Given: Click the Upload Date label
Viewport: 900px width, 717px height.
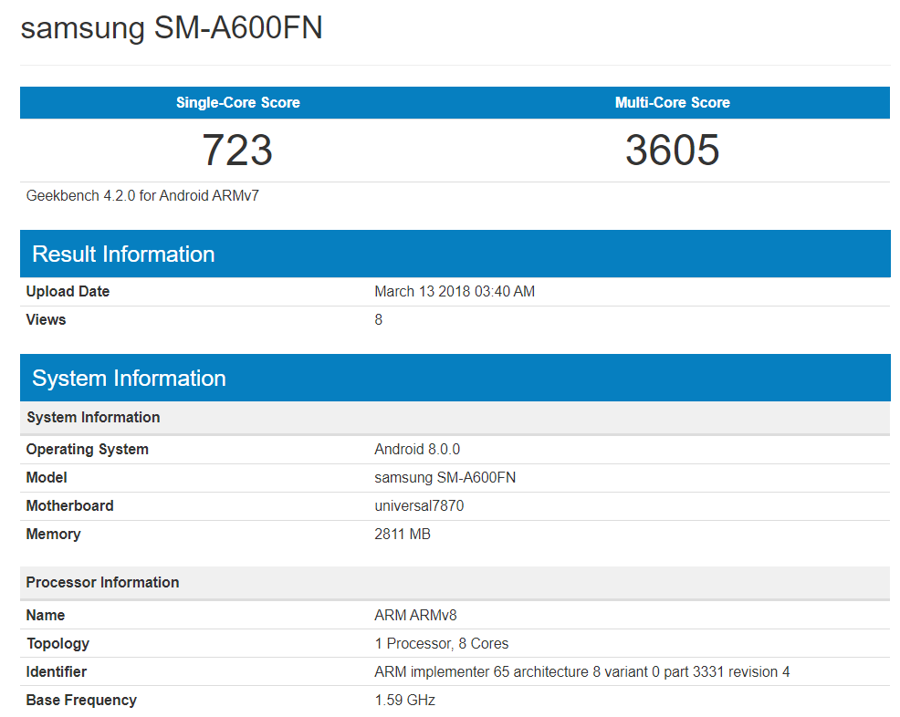Looking at the screenshot, I should point(68,291).
